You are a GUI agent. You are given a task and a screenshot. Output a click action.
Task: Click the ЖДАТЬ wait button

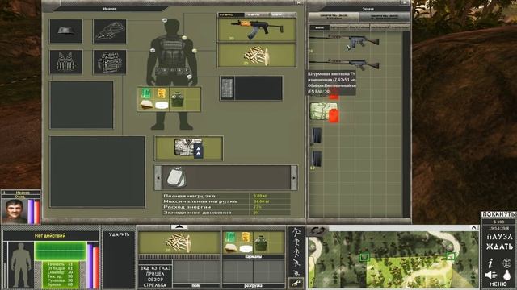[x=499, y=246]
